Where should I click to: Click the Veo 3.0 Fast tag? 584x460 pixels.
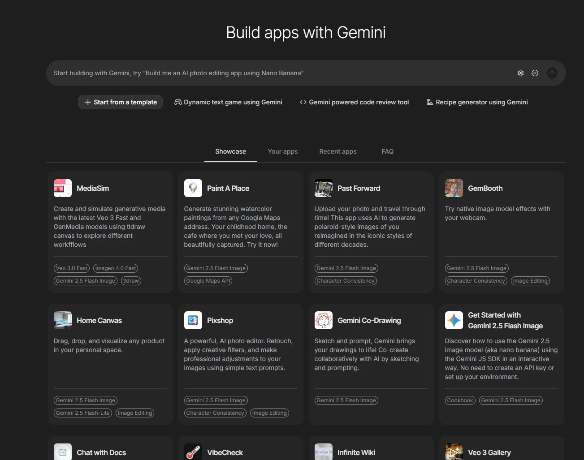coord(72,268)
